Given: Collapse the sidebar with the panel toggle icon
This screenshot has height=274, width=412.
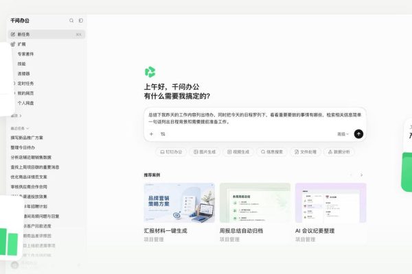Looking at the screenshot, I should click(81, 21).
